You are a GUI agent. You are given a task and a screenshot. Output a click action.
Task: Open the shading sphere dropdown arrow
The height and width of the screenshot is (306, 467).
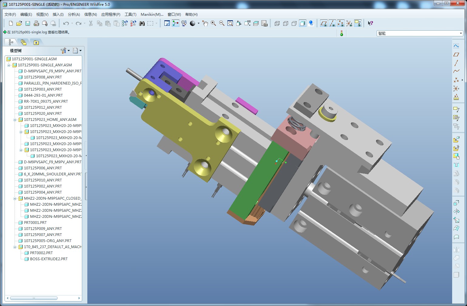coord(199,23)
